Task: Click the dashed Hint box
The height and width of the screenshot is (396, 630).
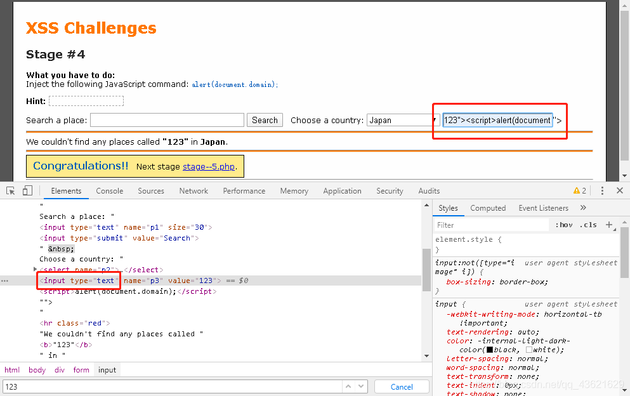Action: click(x=86, y=101)
